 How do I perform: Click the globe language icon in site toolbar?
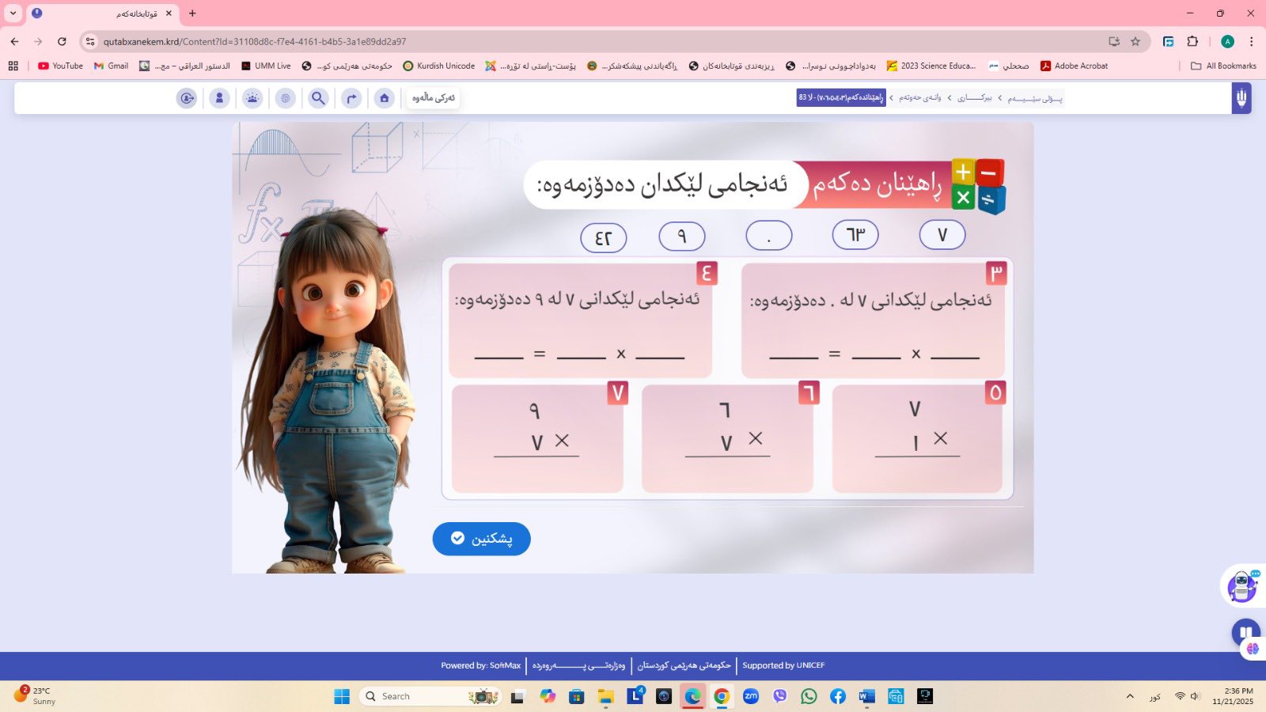tap(286, 98)
